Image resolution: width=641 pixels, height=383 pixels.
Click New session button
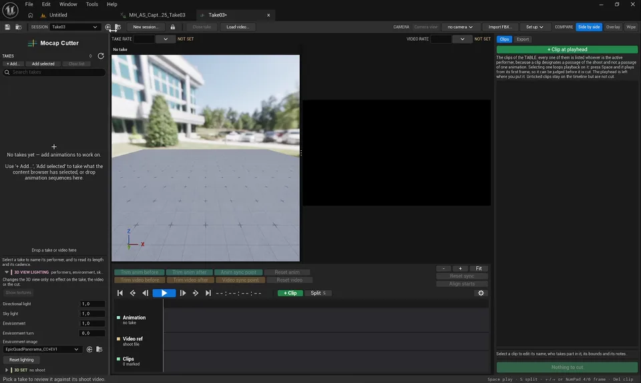146,27
